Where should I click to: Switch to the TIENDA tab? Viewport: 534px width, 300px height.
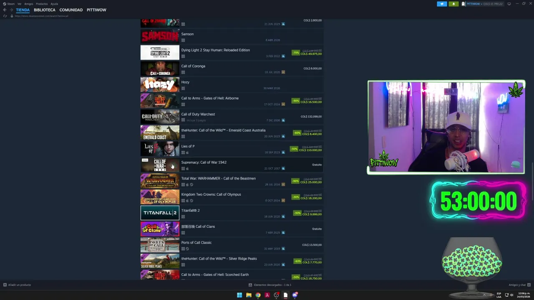pyautogui.click(x=23, y=10)
